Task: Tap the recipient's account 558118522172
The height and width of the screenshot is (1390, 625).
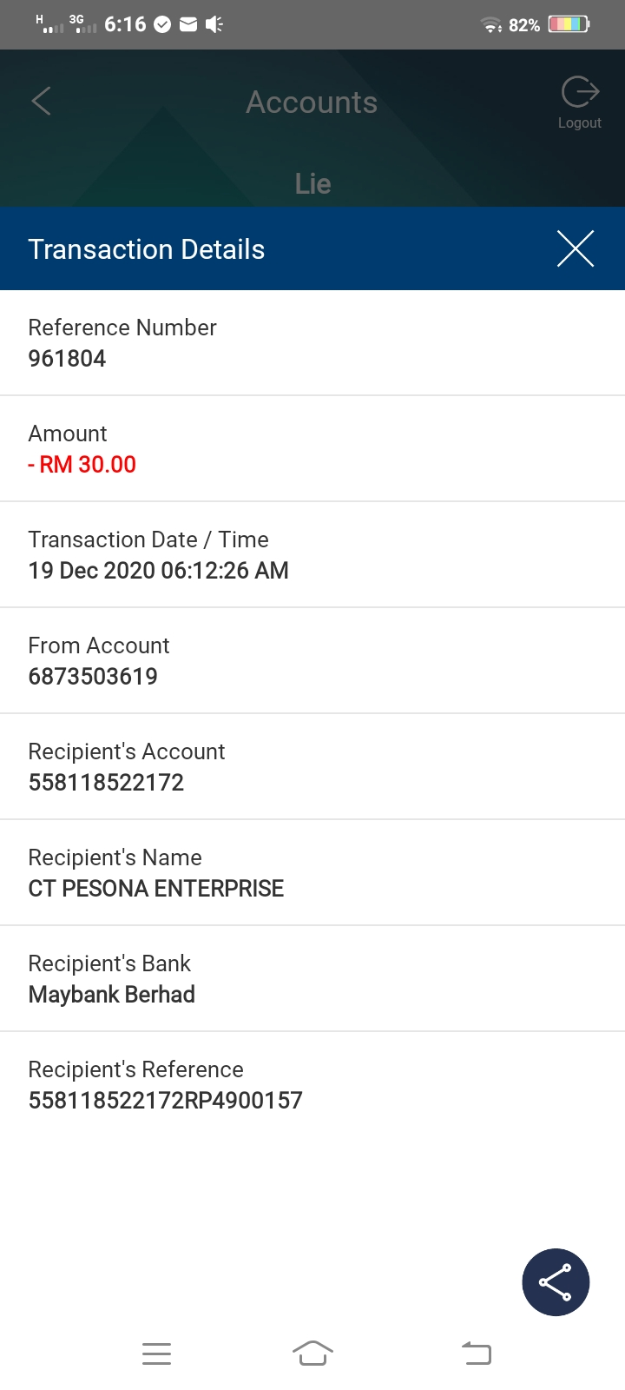Action: pyautogui.click(x=106, y=783)
